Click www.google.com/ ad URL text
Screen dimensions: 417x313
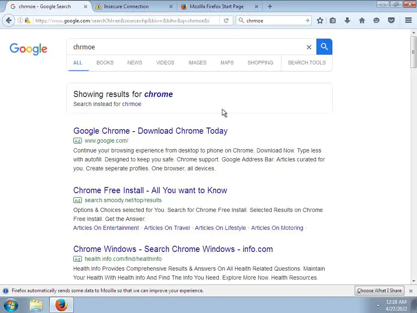[x=106, y=141]
